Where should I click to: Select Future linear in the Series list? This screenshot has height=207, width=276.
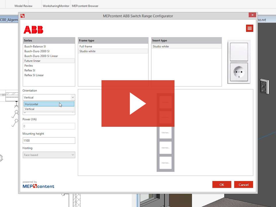(49, 61)
